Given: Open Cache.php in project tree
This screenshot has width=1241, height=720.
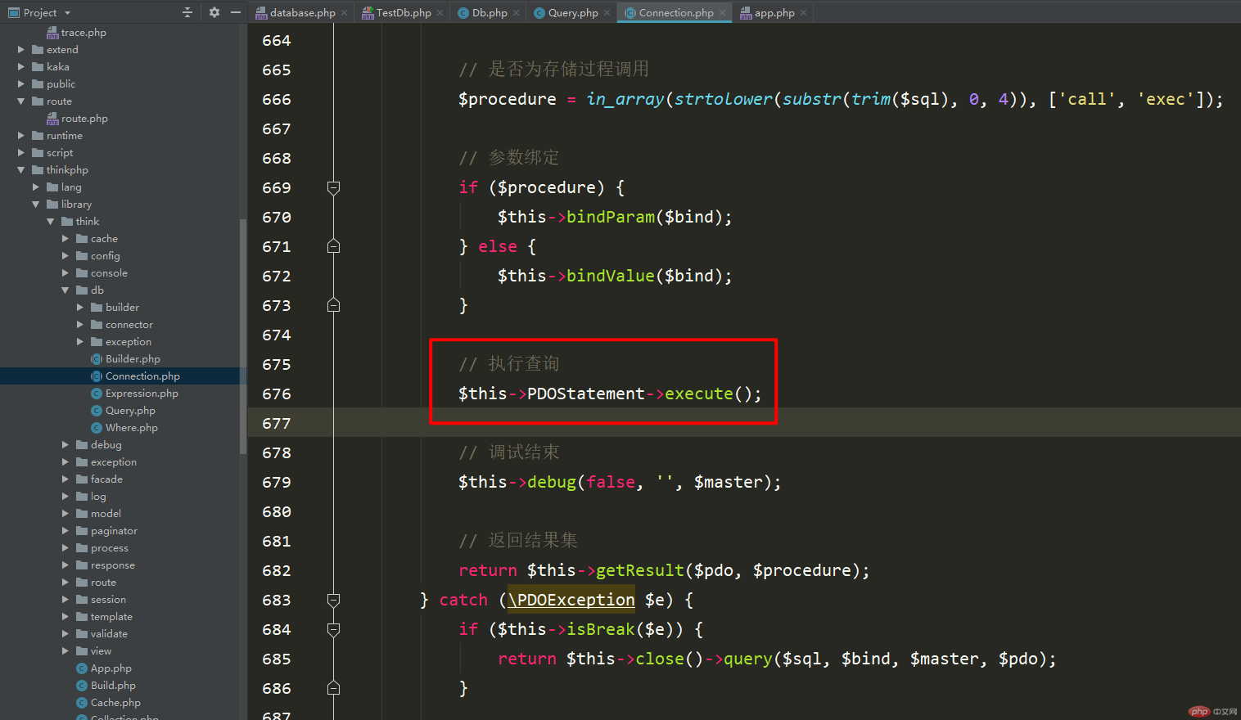Looking at the screenshot, I should pyautogui.click(x=115, y=703).
